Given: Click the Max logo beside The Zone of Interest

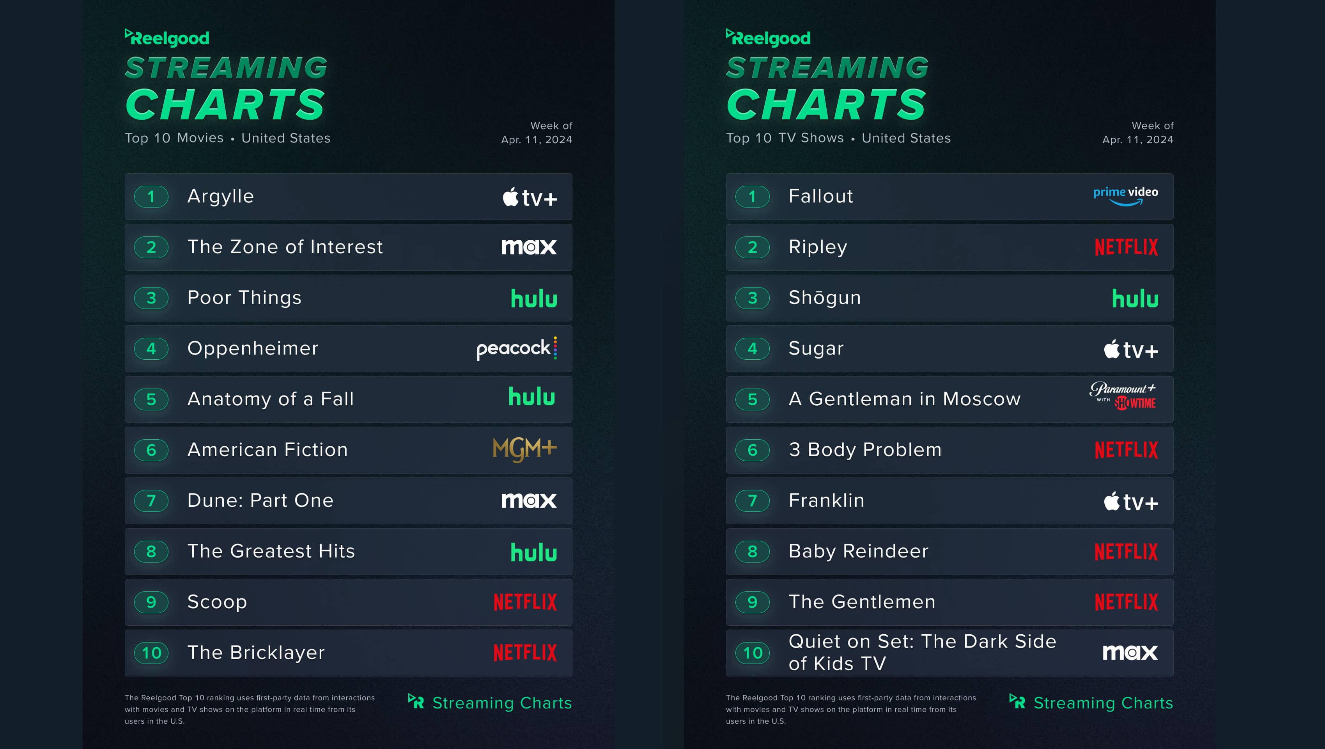Looking at the screenshot, I should coord(529,247).
